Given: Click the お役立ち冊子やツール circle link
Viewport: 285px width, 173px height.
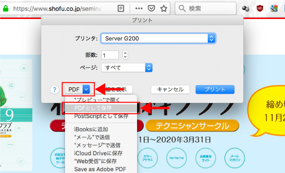Looking at the screenshot, I should click(x=58, y=158).
